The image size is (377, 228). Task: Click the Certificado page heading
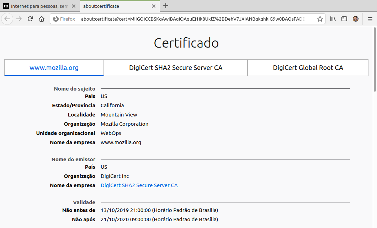[x=186, y=43]
